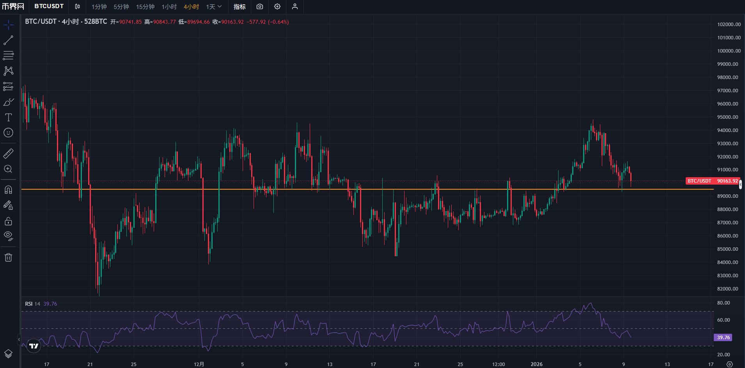Toggle lock all drawing tools
Image resolution: width=745 pixels, height=368 pixels.
pyautogui.click(x=8, y=221)
